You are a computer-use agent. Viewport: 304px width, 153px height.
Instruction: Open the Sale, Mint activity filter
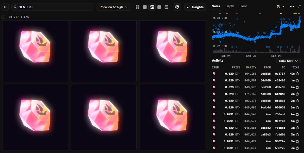tap(288, 61)
